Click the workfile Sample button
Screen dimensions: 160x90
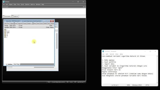click(x=52, y=23)
